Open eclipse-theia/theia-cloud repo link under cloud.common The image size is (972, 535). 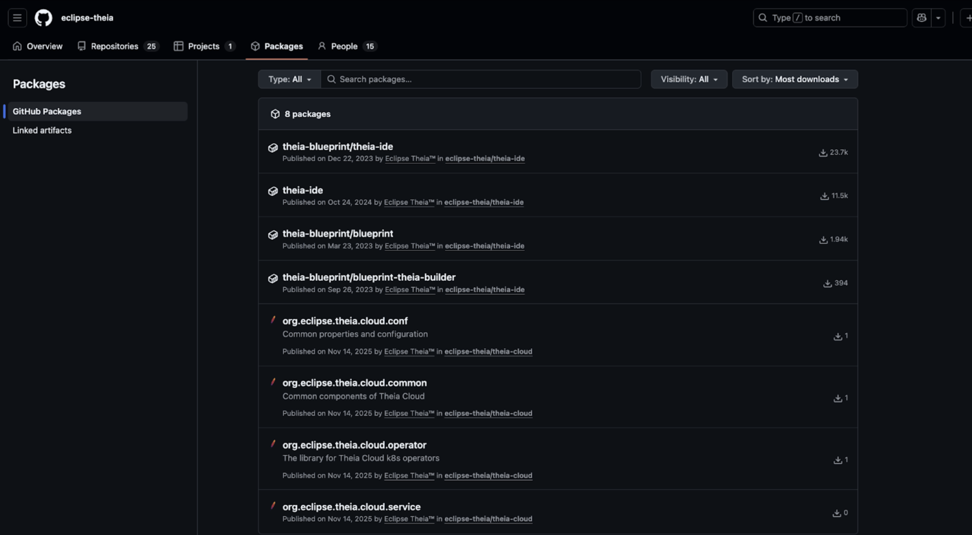(x=488, y=414)
